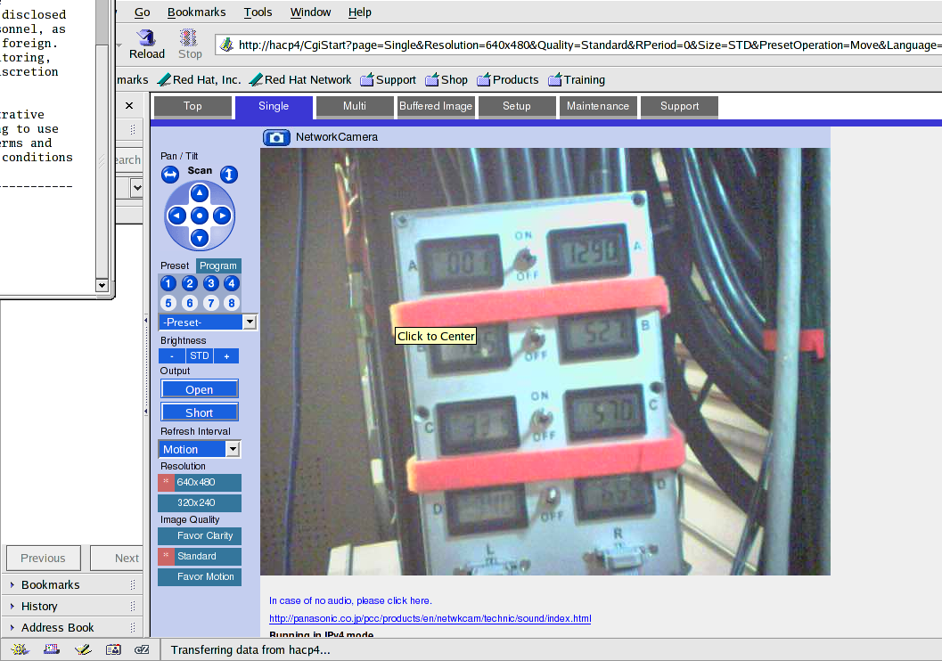Switch to the camera page Support tab
The width and height of the screenshot is (942, 661).
679,106
